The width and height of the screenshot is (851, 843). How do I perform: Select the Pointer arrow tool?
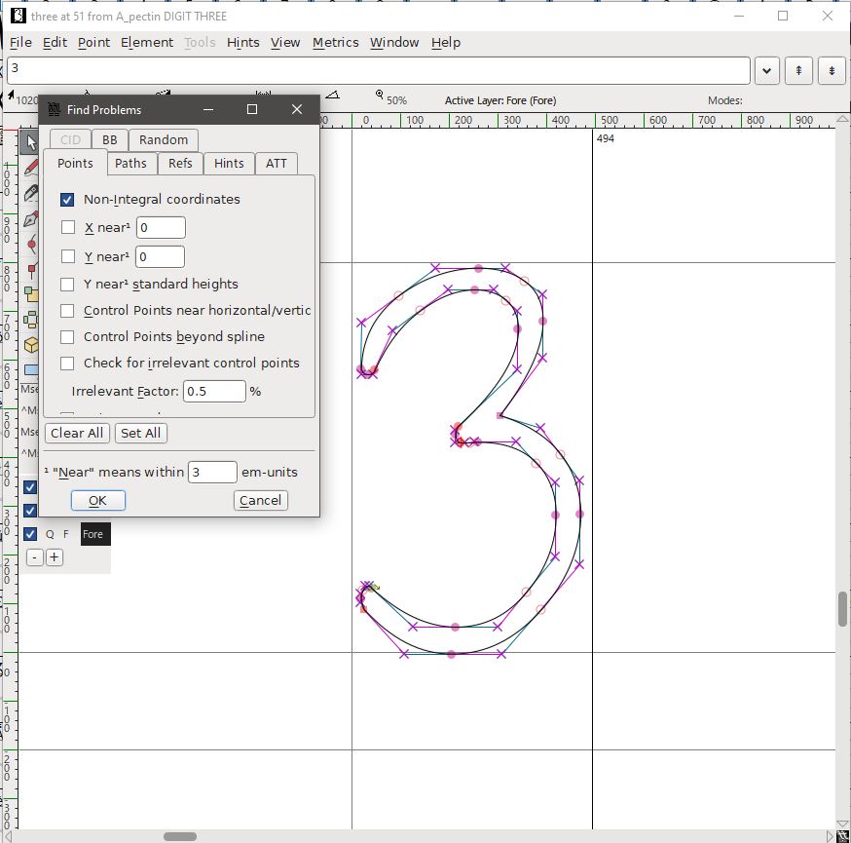point(31,143)
